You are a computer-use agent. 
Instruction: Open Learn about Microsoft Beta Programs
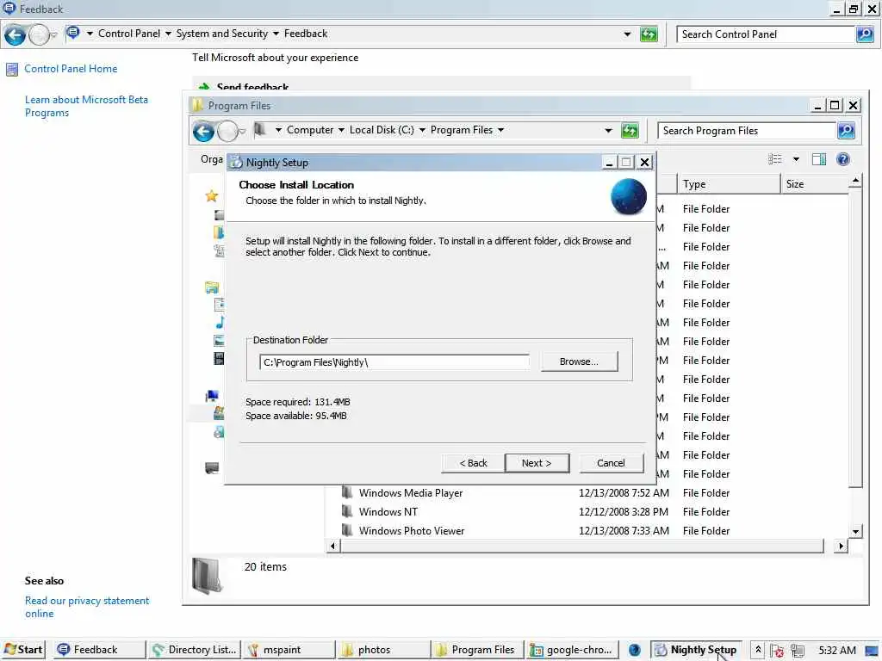point(87,106)
